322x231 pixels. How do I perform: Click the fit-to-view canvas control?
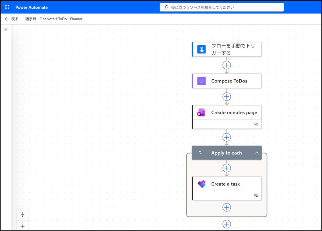(x=22, y=215)
